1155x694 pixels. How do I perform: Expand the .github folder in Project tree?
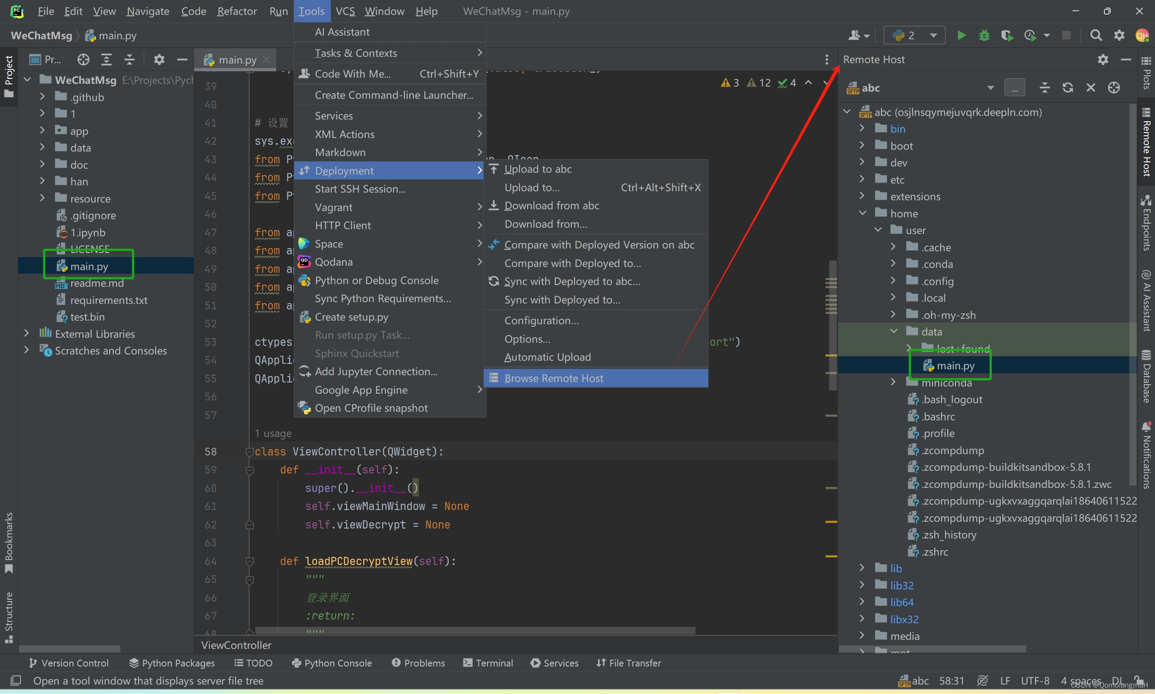[42, 97]
